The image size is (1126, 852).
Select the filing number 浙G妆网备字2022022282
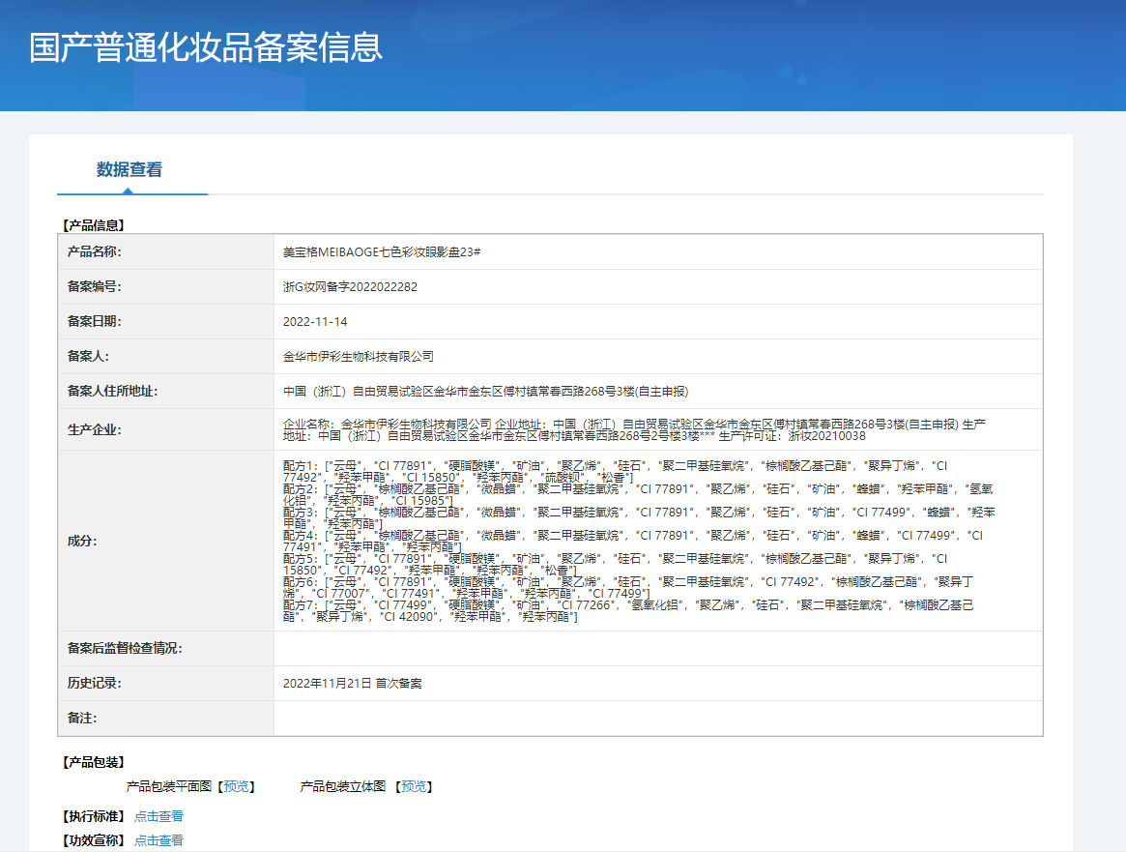point(350,287)
